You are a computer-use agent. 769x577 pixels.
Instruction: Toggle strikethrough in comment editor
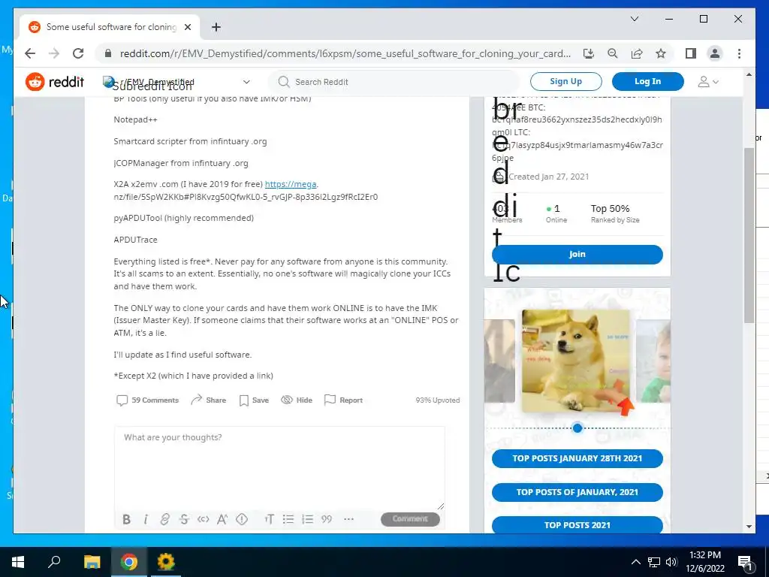pos(184,519)
